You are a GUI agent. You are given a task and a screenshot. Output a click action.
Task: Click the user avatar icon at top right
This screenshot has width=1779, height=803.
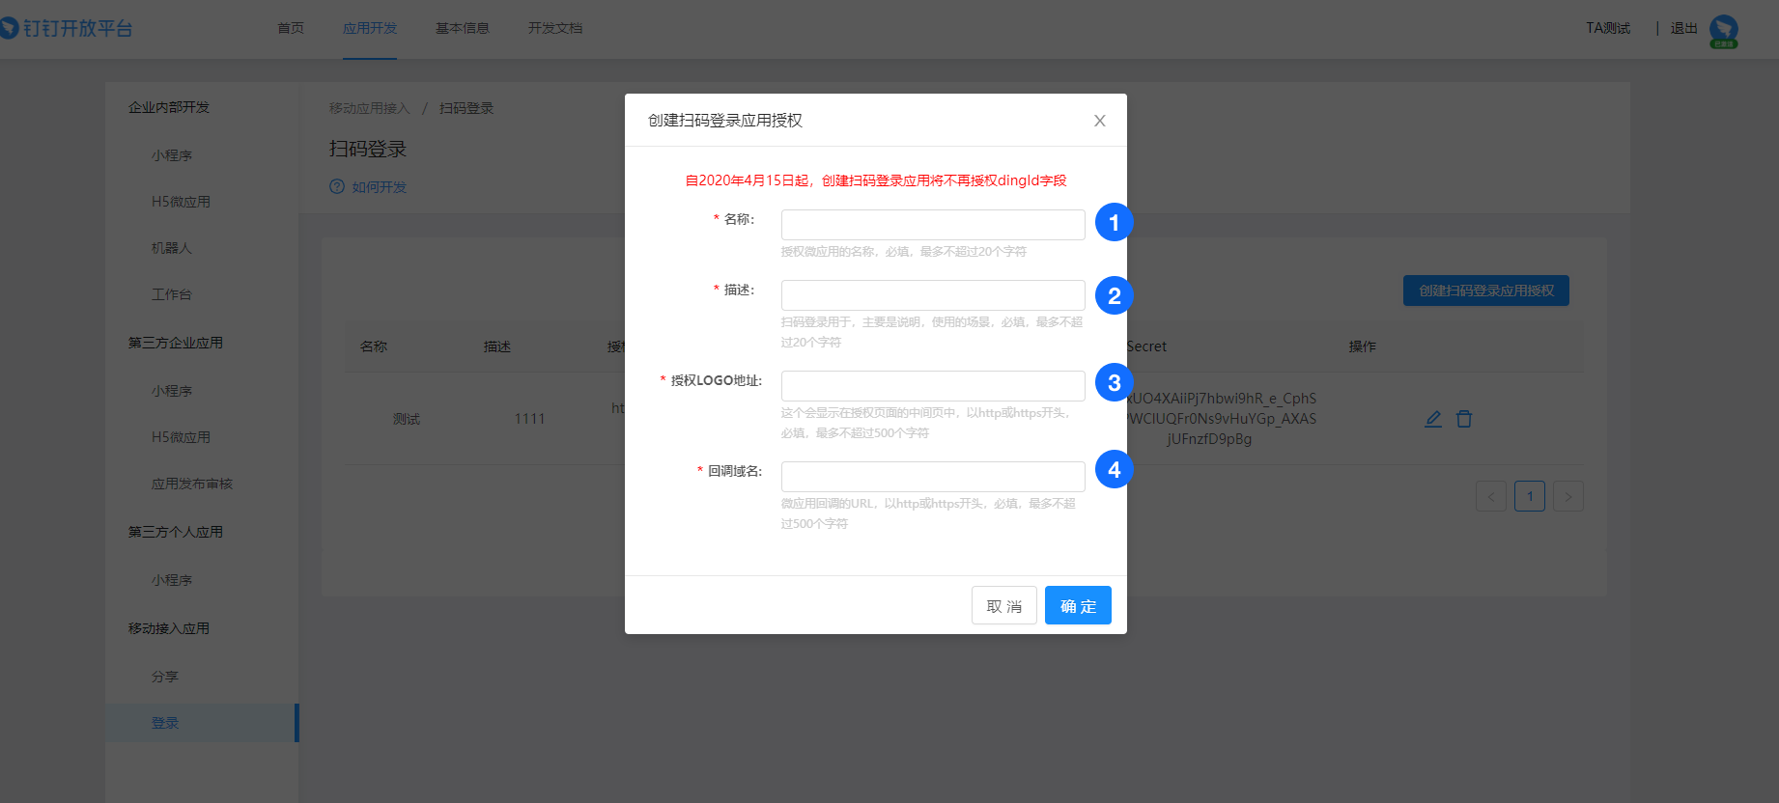point(1723,30)
